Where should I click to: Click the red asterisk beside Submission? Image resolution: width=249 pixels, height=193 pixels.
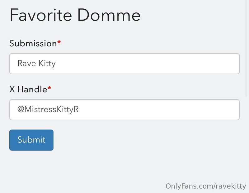(59, 42)
